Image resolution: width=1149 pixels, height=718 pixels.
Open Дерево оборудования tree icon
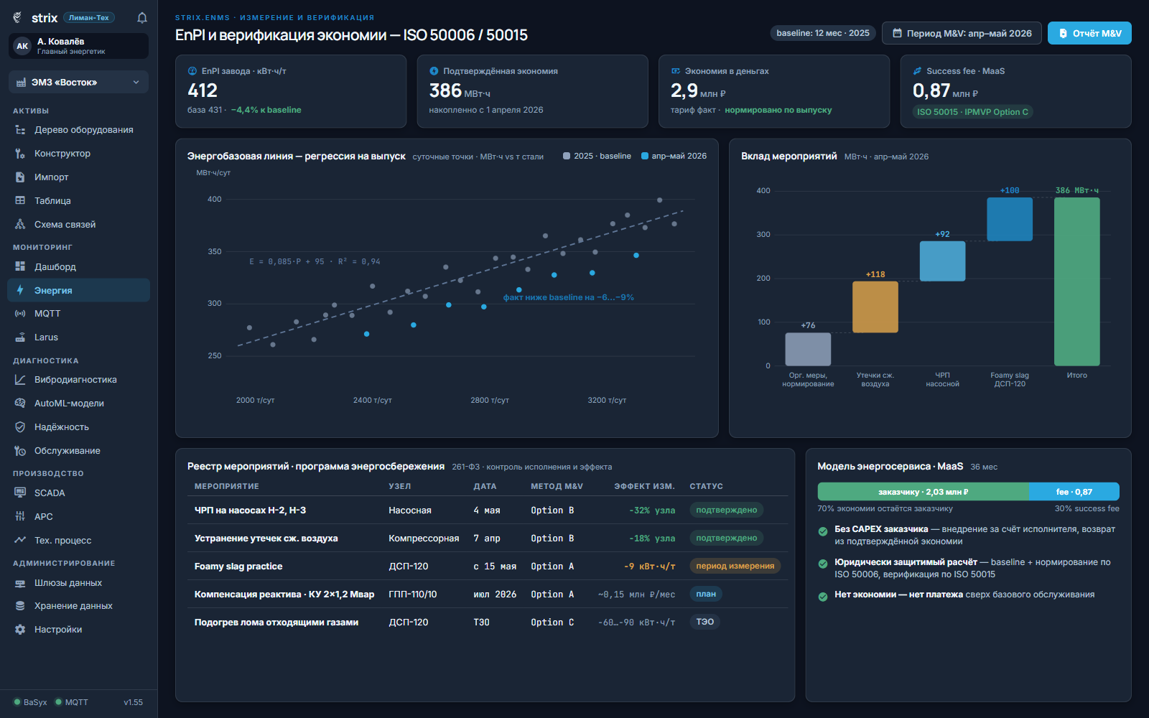click(20, 130)
